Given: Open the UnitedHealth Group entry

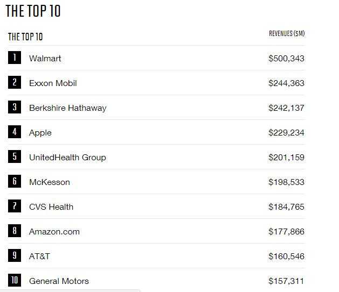Looking at the screenshot, I should tap(67, 157).
